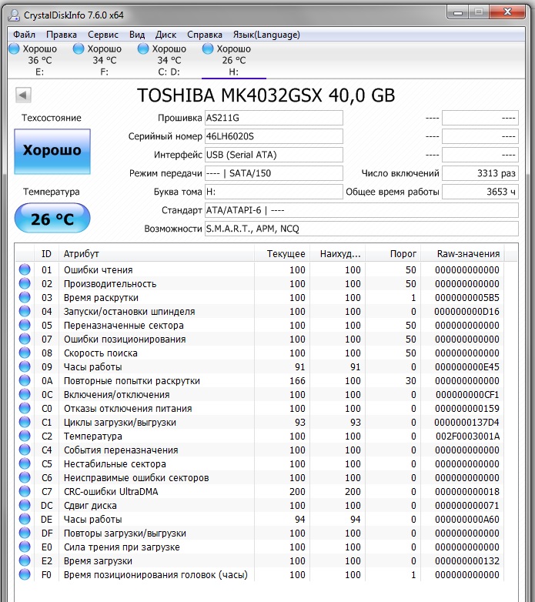Image resolution: width=535 pixels, height=602 pixels.
Task: Select disk H: at 26 °C
Action: 234,60
